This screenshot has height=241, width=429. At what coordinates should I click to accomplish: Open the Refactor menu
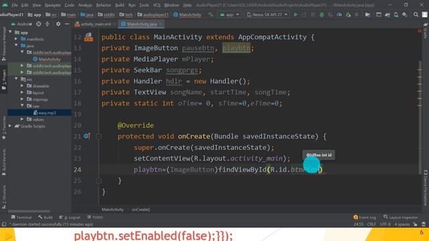(x=103, y=5)
